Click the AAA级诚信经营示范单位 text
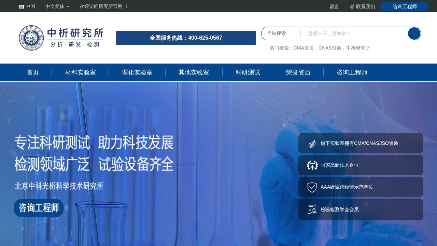 [x=347, y=187]
